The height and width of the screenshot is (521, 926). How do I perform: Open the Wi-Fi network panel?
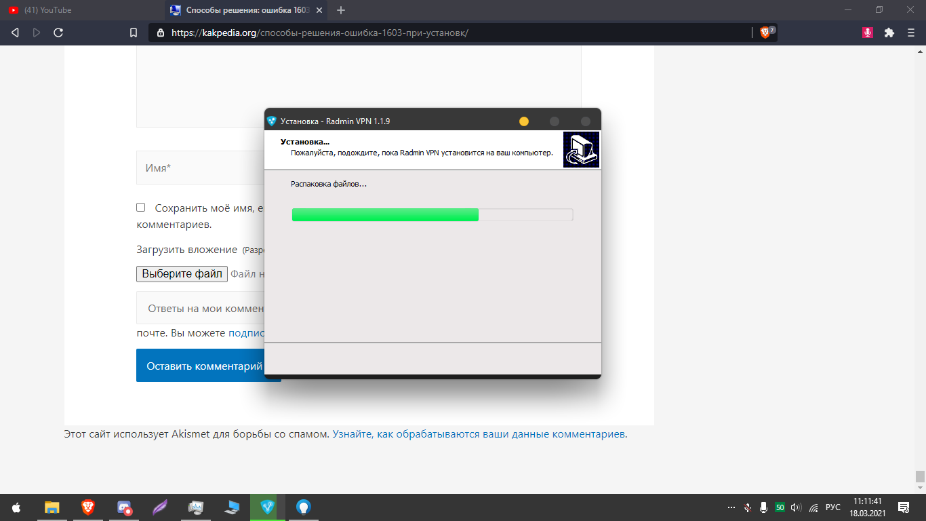[813, 507]
